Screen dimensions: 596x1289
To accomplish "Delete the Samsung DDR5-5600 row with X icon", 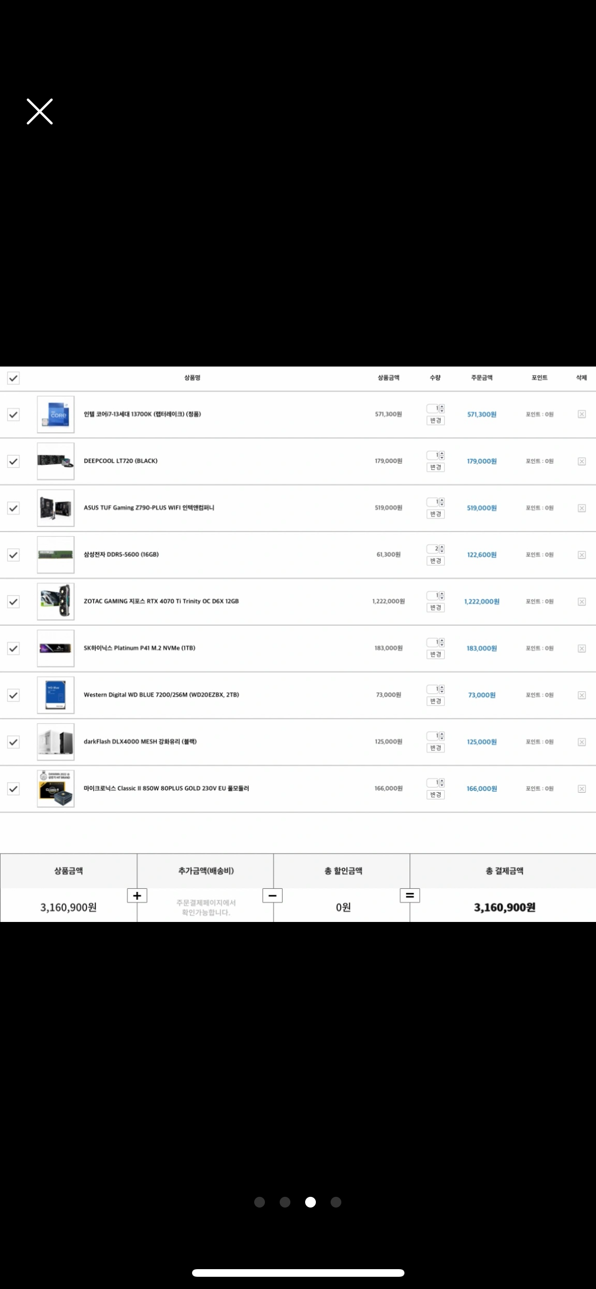I will (582, 555).
